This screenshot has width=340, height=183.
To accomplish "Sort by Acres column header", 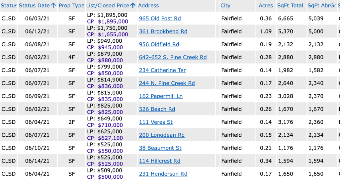I will [x=266, y=6].
